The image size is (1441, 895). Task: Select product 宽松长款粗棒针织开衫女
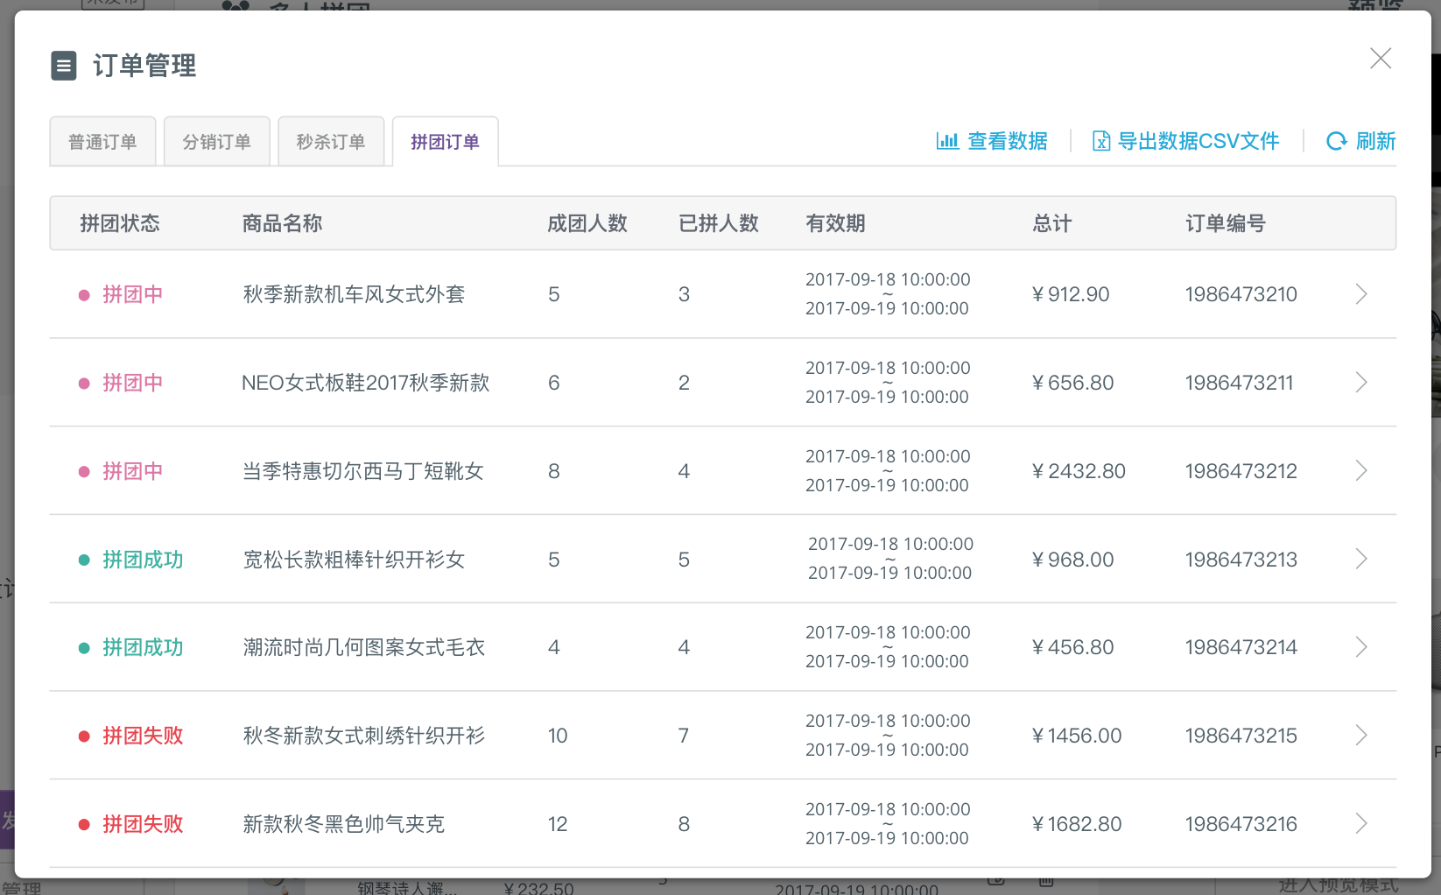click(x=354, y=560)
